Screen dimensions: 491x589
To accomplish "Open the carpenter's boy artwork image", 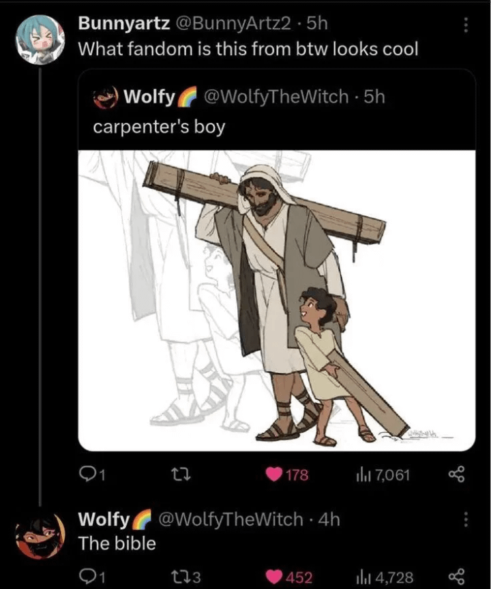I will [x=276, y=300].
